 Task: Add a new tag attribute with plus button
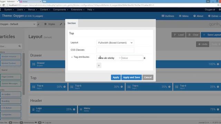click(99, 65)
